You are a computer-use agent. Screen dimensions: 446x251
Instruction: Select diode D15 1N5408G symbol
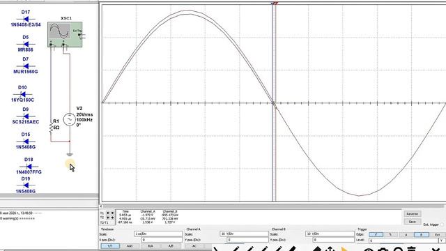click(x=26, y=141)
